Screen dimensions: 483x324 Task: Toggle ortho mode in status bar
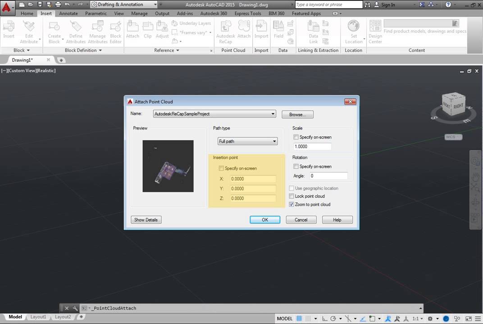(325, 319)
